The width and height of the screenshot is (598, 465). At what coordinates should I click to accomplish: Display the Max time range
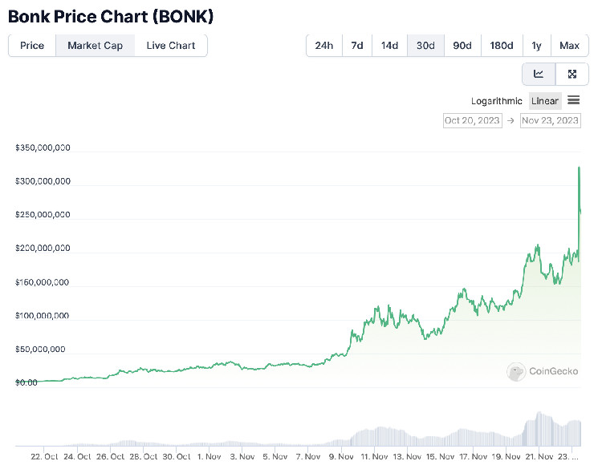coord(569,46)
